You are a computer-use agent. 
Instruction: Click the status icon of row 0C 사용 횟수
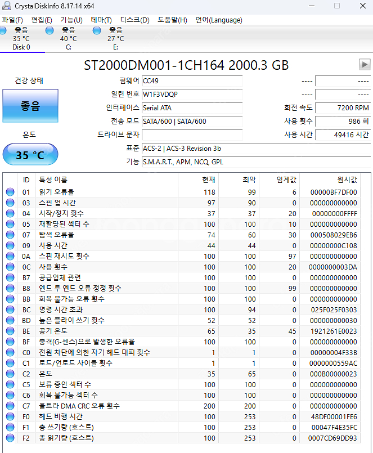click(10, 267)
